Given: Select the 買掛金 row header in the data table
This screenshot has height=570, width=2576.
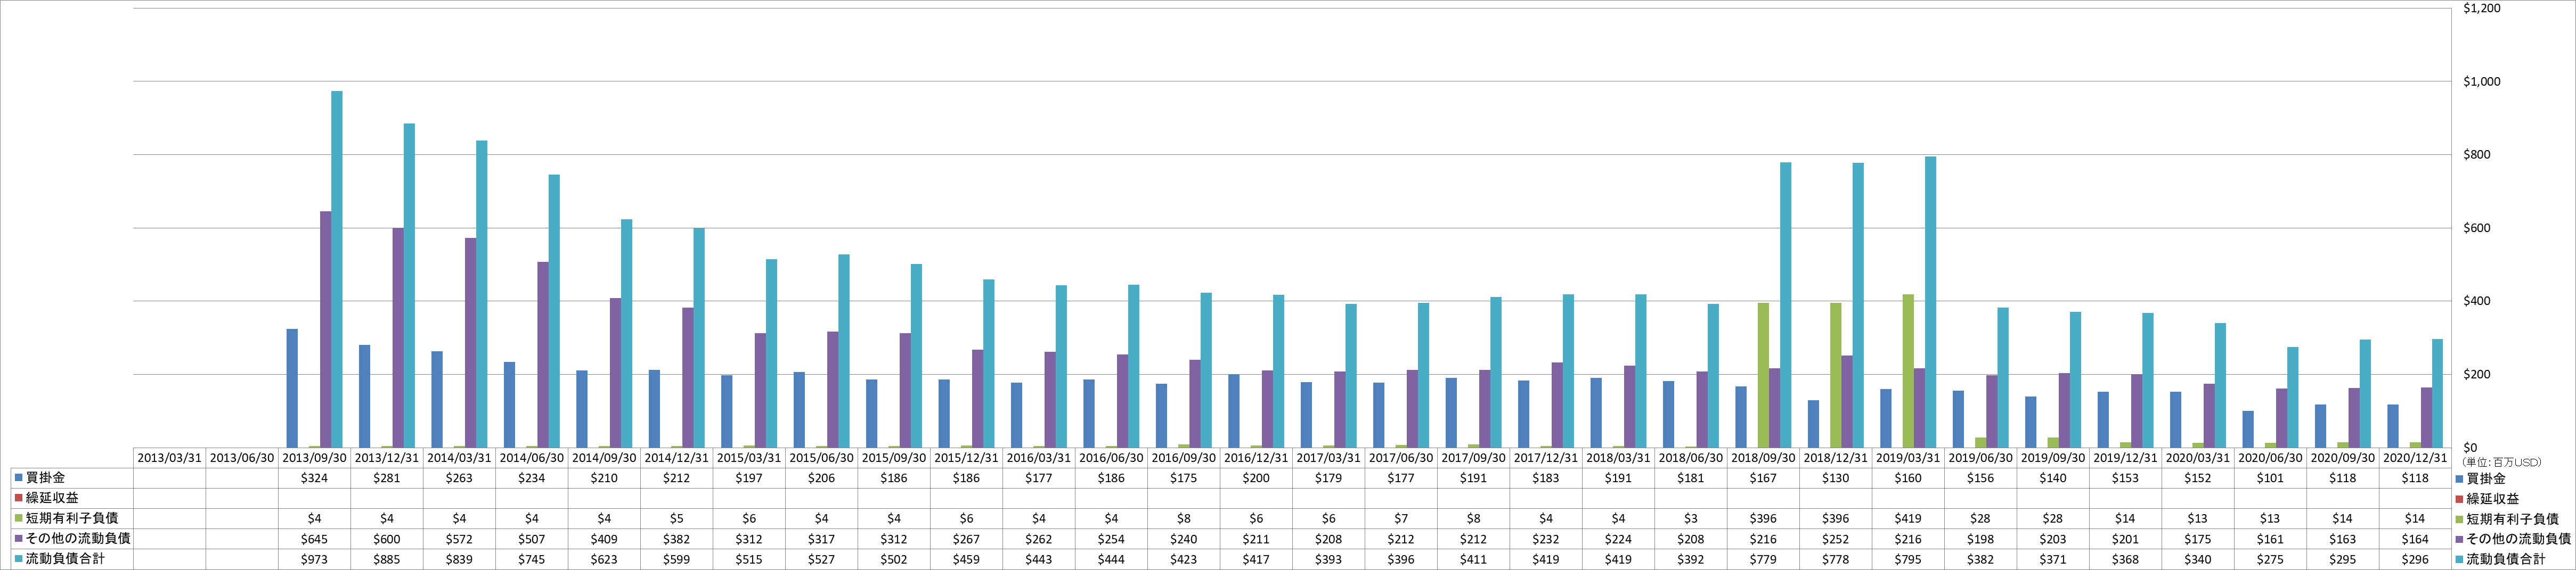Looking at the screenshot, I should click(x=72, y=478).
